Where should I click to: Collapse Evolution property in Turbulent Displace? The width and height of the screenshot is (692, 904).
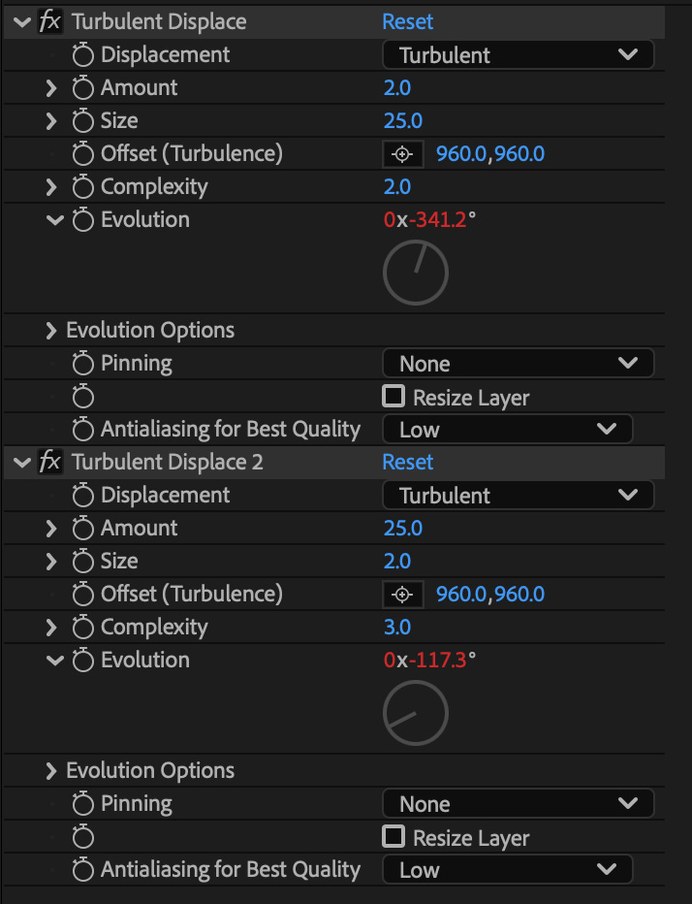click(54, 220)
